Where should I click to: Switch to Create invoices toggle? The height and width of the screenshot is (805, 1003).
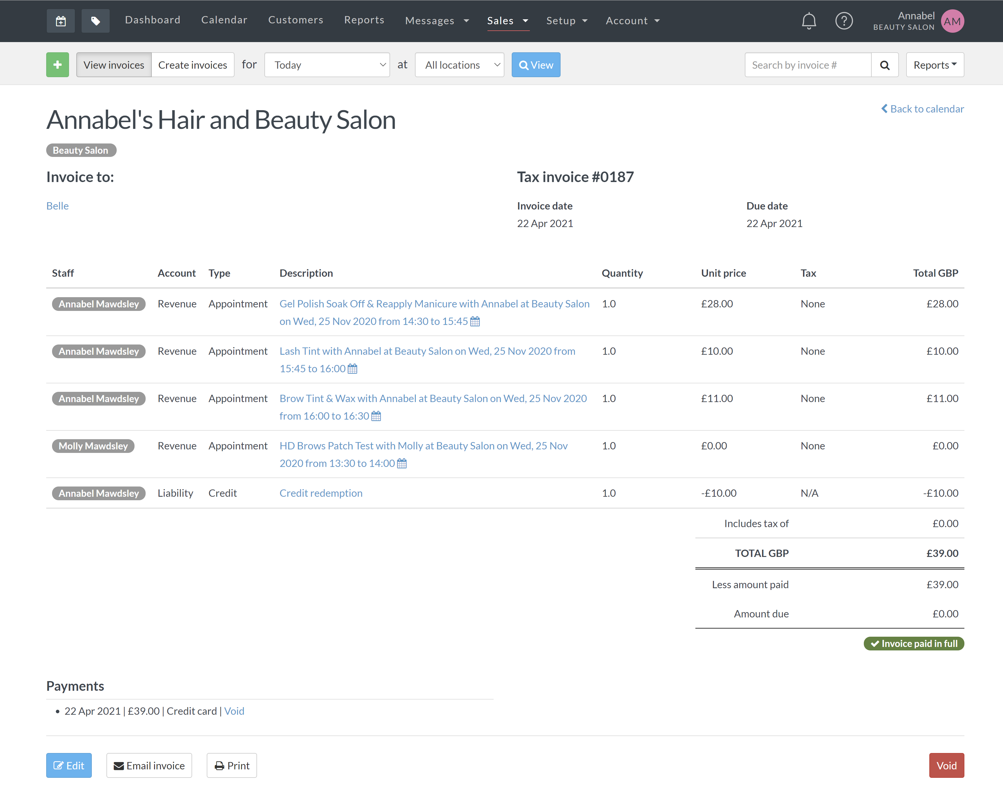(x=193, y=65)
